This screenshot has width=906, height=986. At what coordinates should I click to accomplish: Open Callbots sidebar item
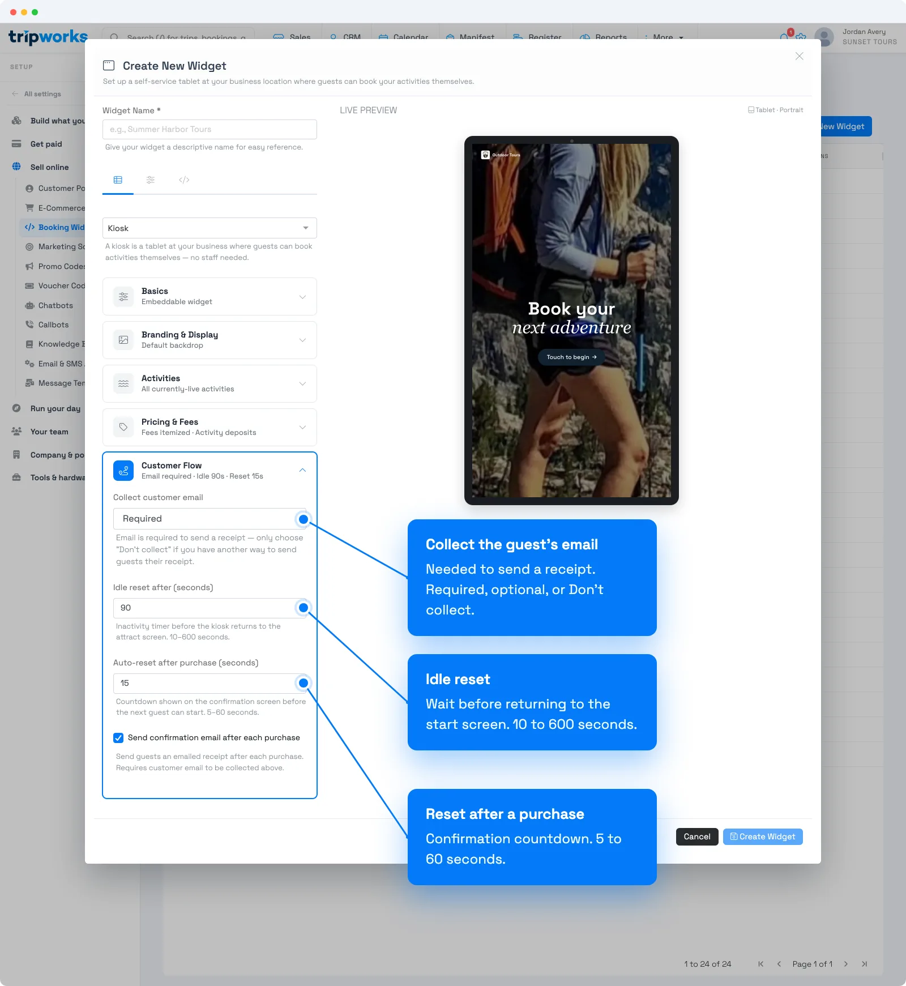pos(48,325)
